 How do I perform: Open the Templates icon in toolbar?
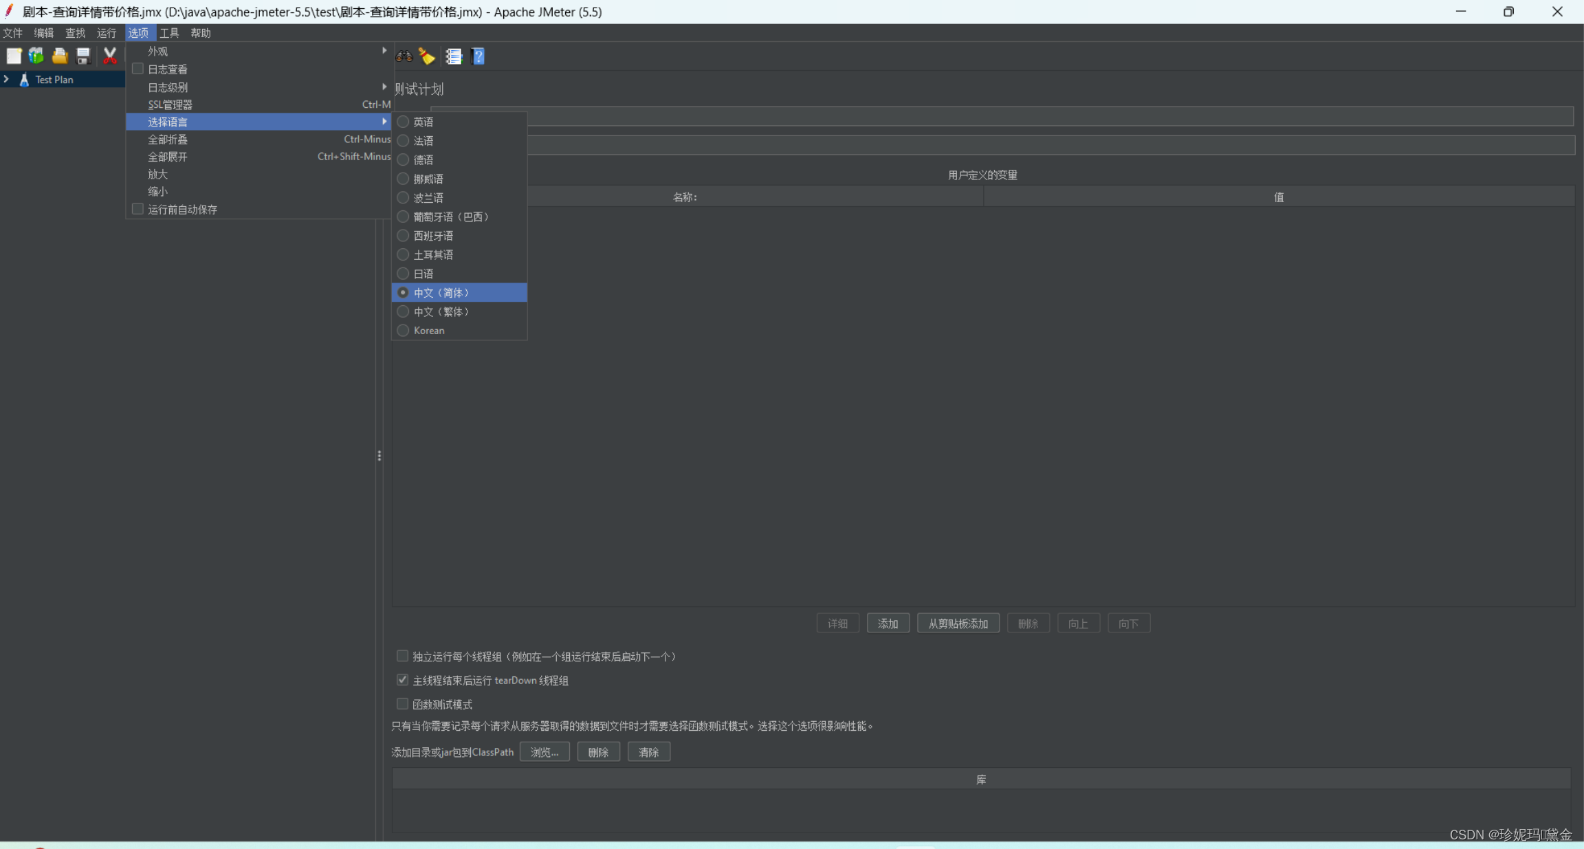click(x=36, y=56)
